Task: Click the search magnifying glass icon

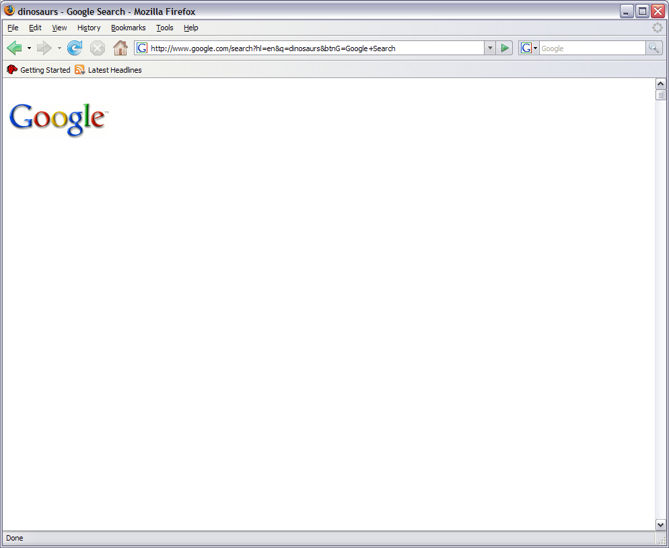Action: 654,48
